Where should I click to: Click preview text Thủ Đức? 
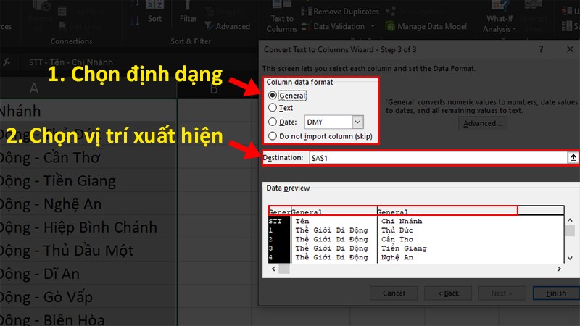[x=397, y=230]
